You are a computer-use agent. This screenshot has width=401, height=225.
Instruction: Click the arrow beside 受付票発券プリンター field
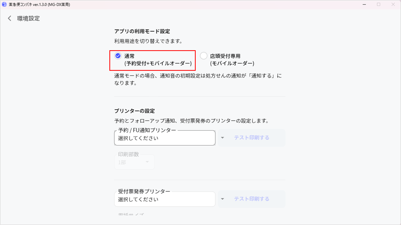(222, 199)
